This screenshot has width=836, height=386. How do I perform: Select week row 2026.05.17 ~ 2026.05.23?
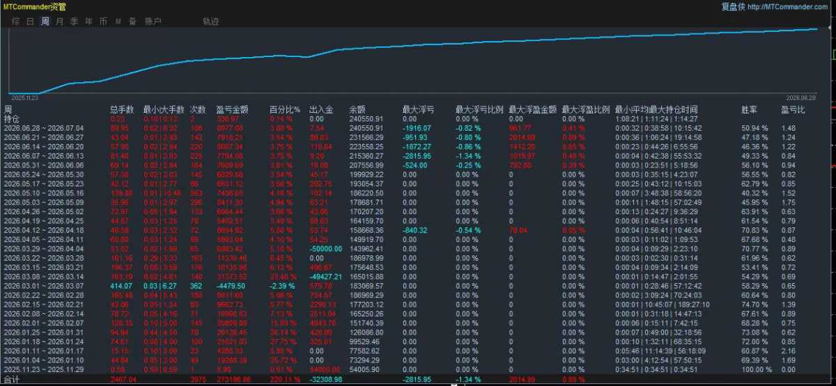pyautogui.click(x=43, y=183)
